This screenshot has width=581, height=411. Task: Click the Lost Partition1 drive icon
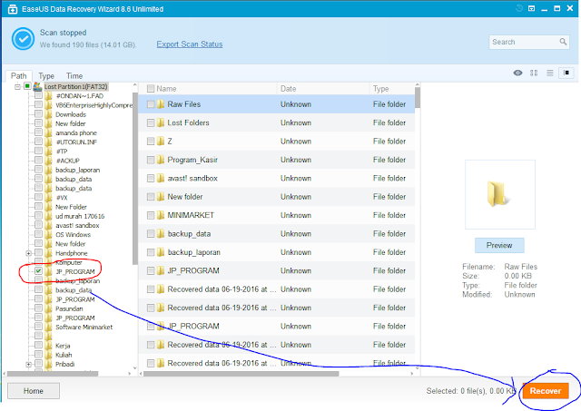pyautogui.click(x=37, y=86)
